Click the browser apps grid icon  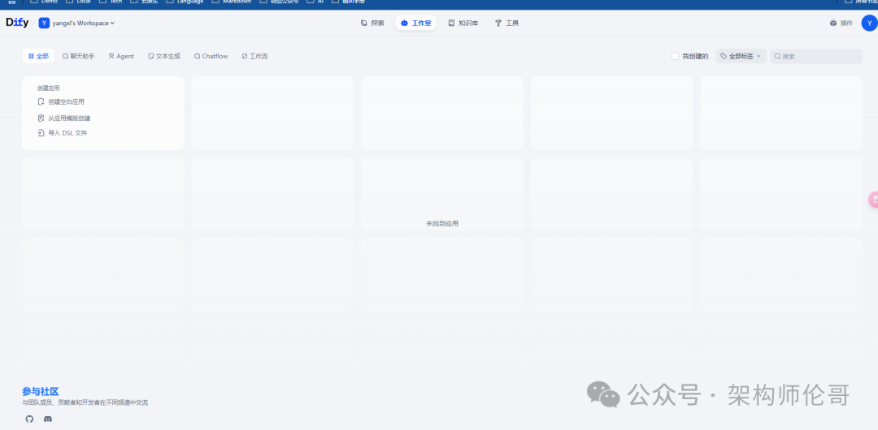[x=11, y=2]
